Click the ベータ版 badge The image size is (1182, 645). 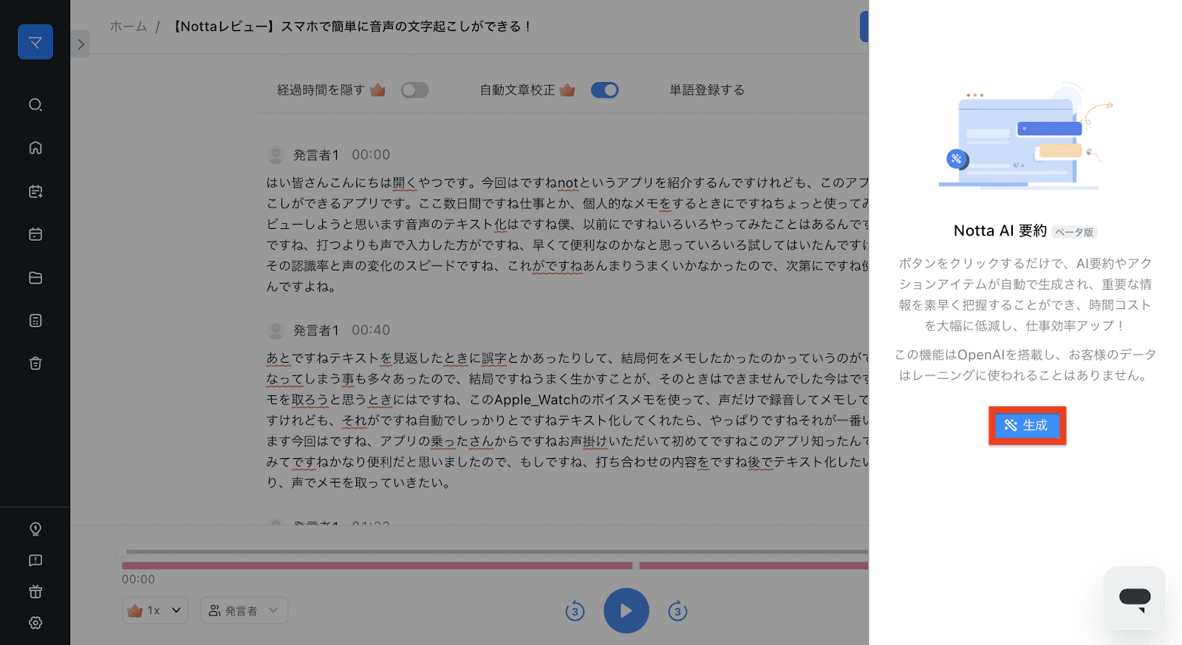1074,232
